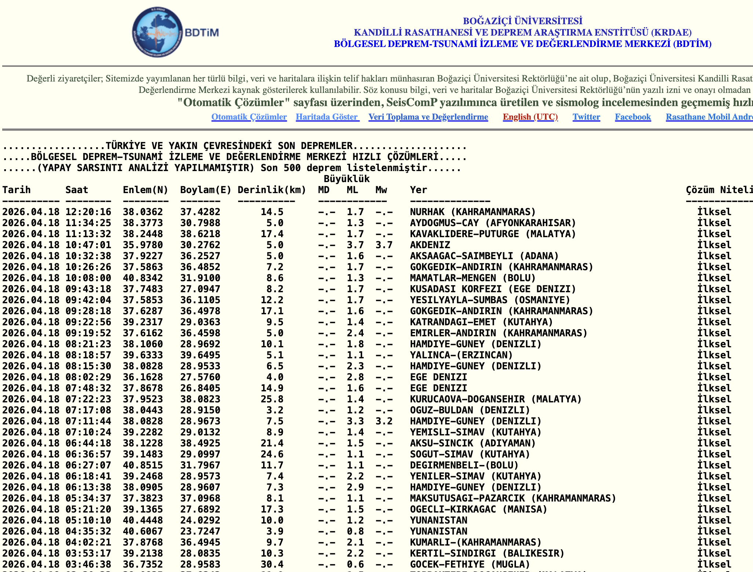Open Haritada Göster map link
753x572 pixels.
click(327, 117)
